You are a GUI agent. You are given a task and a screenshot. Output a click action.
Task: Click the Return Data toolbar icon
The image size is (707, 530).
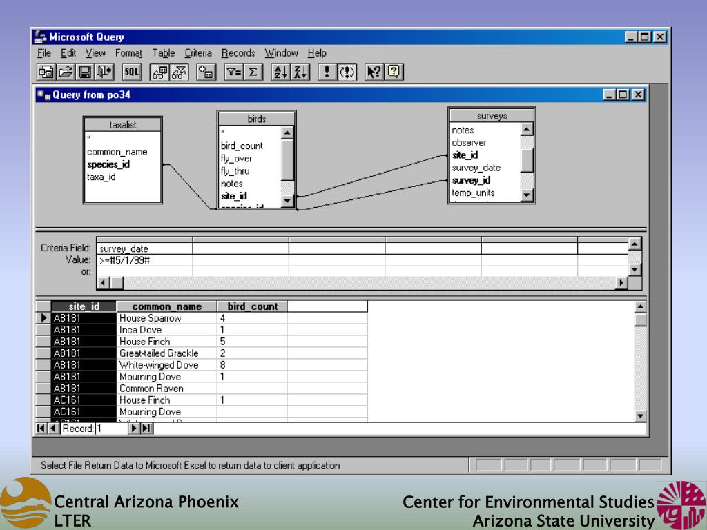(x=104, y=72)
